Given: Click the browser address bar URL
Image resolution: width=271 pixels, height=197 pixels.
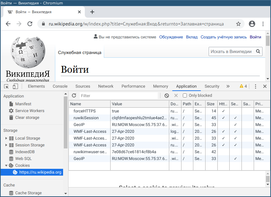Looking at the screenshot, I should pos(136,24).
